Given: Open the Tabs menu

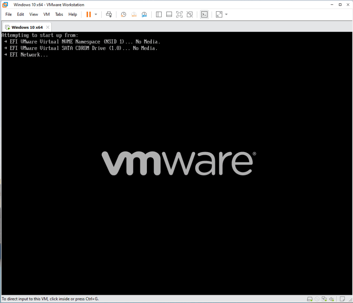Looking at the screenshot, I should 59,14.
